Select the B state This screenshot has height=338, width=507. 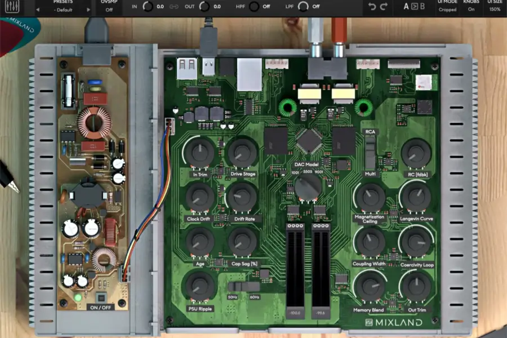[x=422, y=6]
